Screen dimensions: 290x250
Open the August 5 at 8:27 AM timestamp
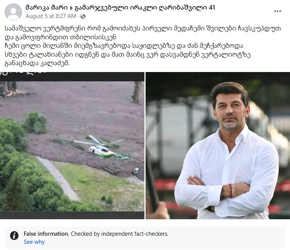(x=51, y=16)
